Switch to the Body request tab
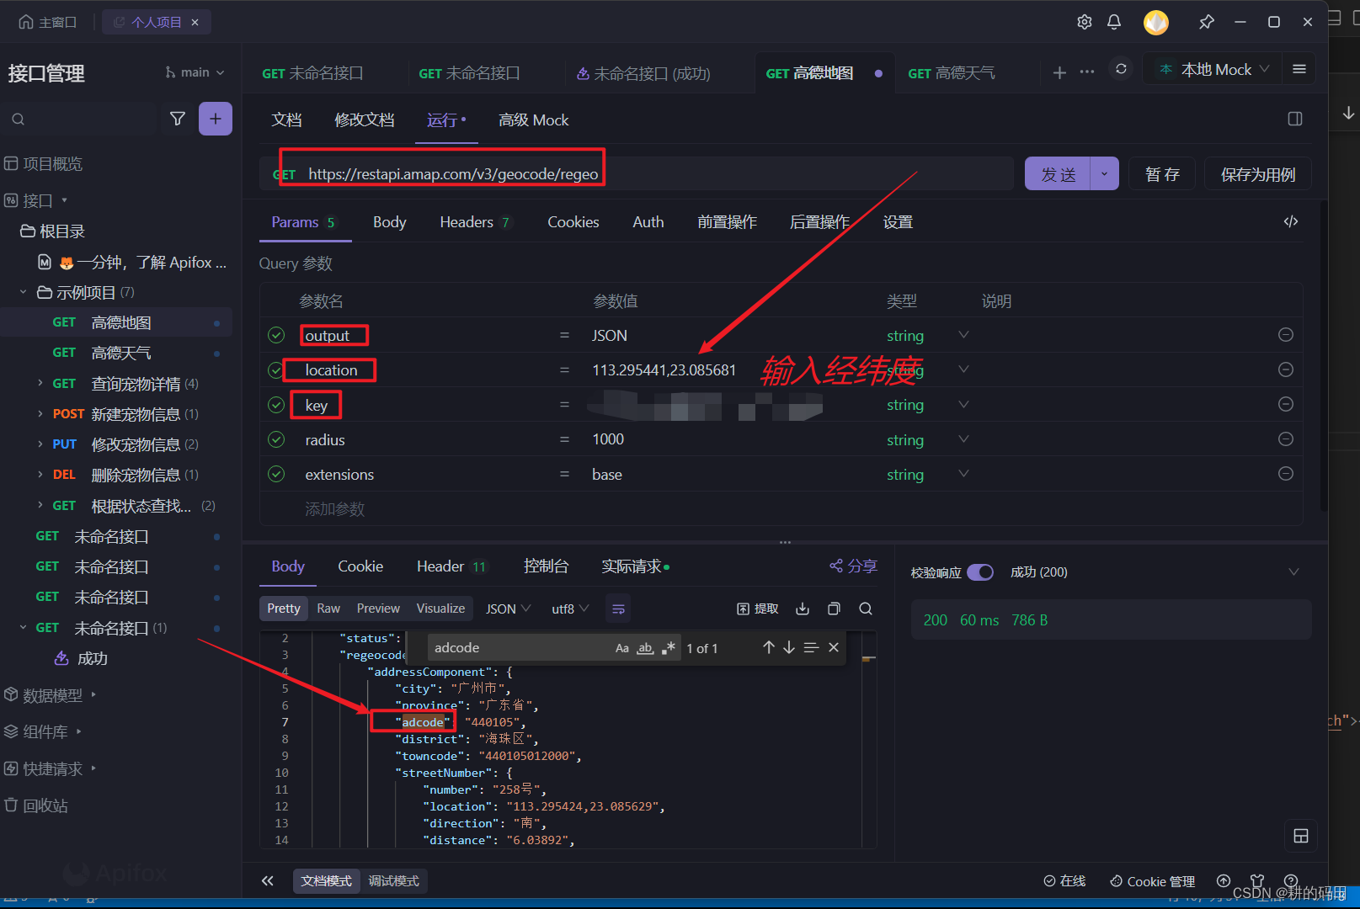 (x=390, y=221)
